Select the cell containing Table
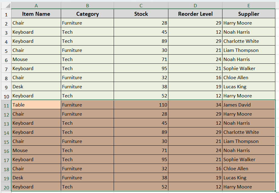Screen dimensions: 279x193 pyautogui.click(x=36, y=105)
